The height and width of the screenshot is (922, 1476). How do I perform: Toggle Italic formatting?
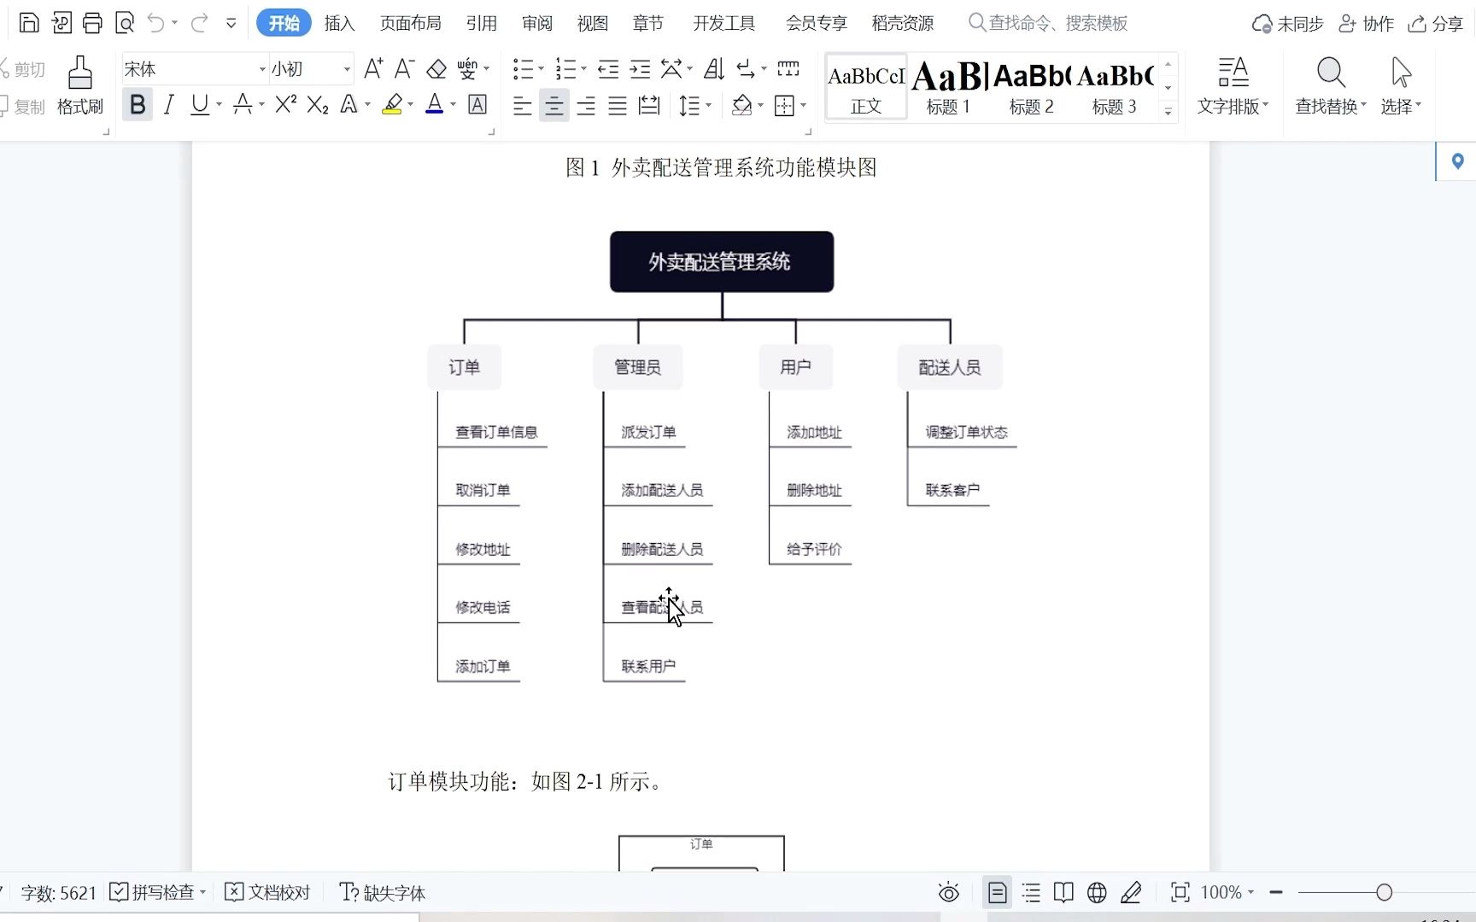coord(169,105)
